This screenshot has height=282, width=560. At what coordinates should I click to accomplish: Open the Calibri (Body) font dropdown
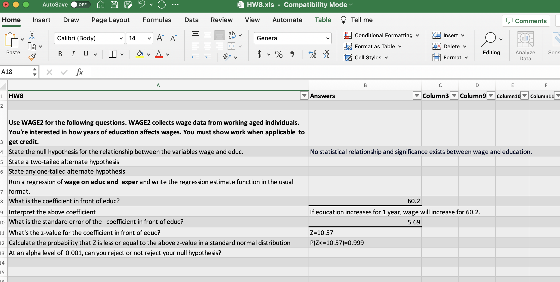121,38
